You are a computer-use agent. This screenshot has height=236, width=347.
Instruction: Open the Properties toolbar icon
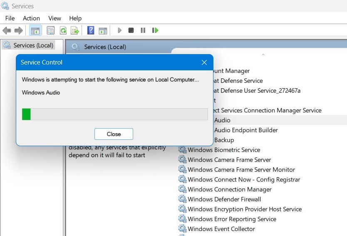[51, 30]
